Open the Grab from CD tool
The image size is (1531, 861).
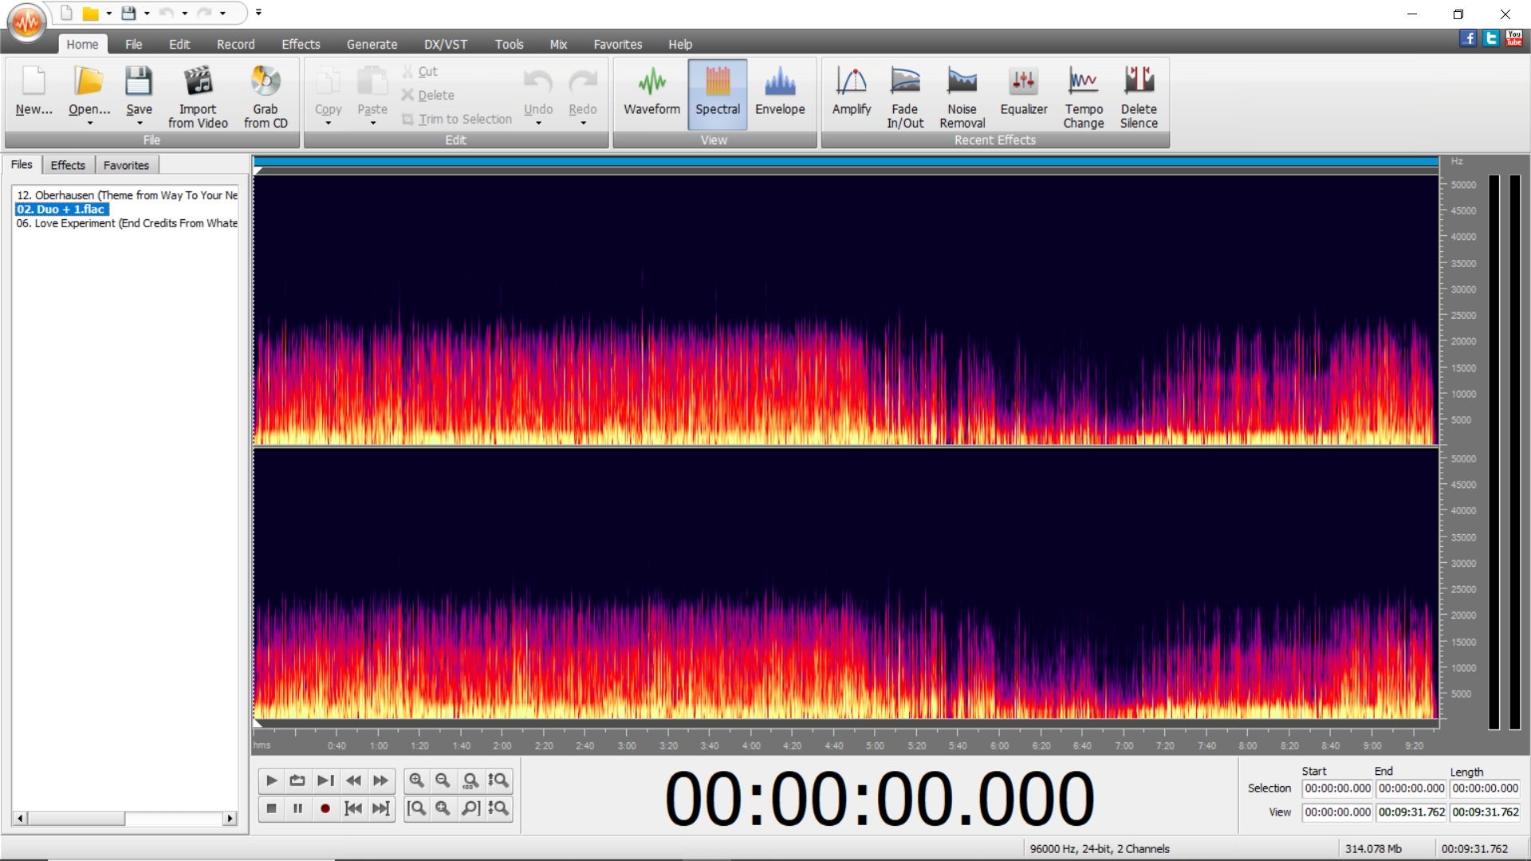[x=266, y=97]
